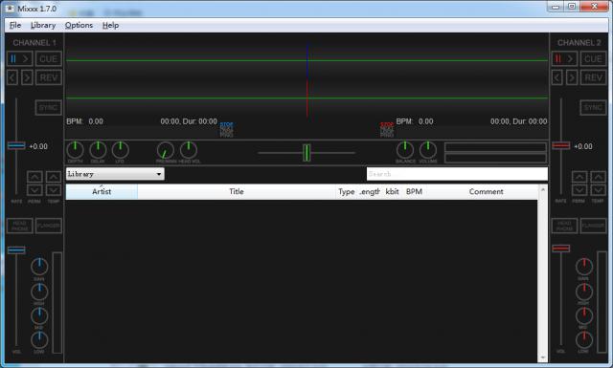This screenshot has width=613, height=368.
Task: Click track list scrollbar up arrow
Action: 543,189
